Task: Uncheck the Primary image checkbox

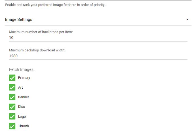Action: pyautogui.click(x=12, y=78)
